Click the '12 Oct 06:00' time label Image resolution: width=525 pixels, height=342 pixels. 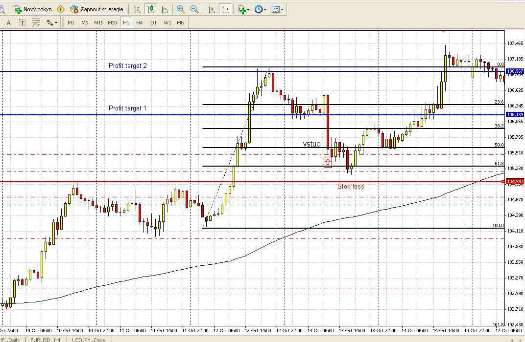(x=227, y=331)
